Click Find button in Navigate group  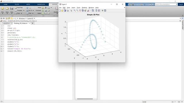(29, 13)
